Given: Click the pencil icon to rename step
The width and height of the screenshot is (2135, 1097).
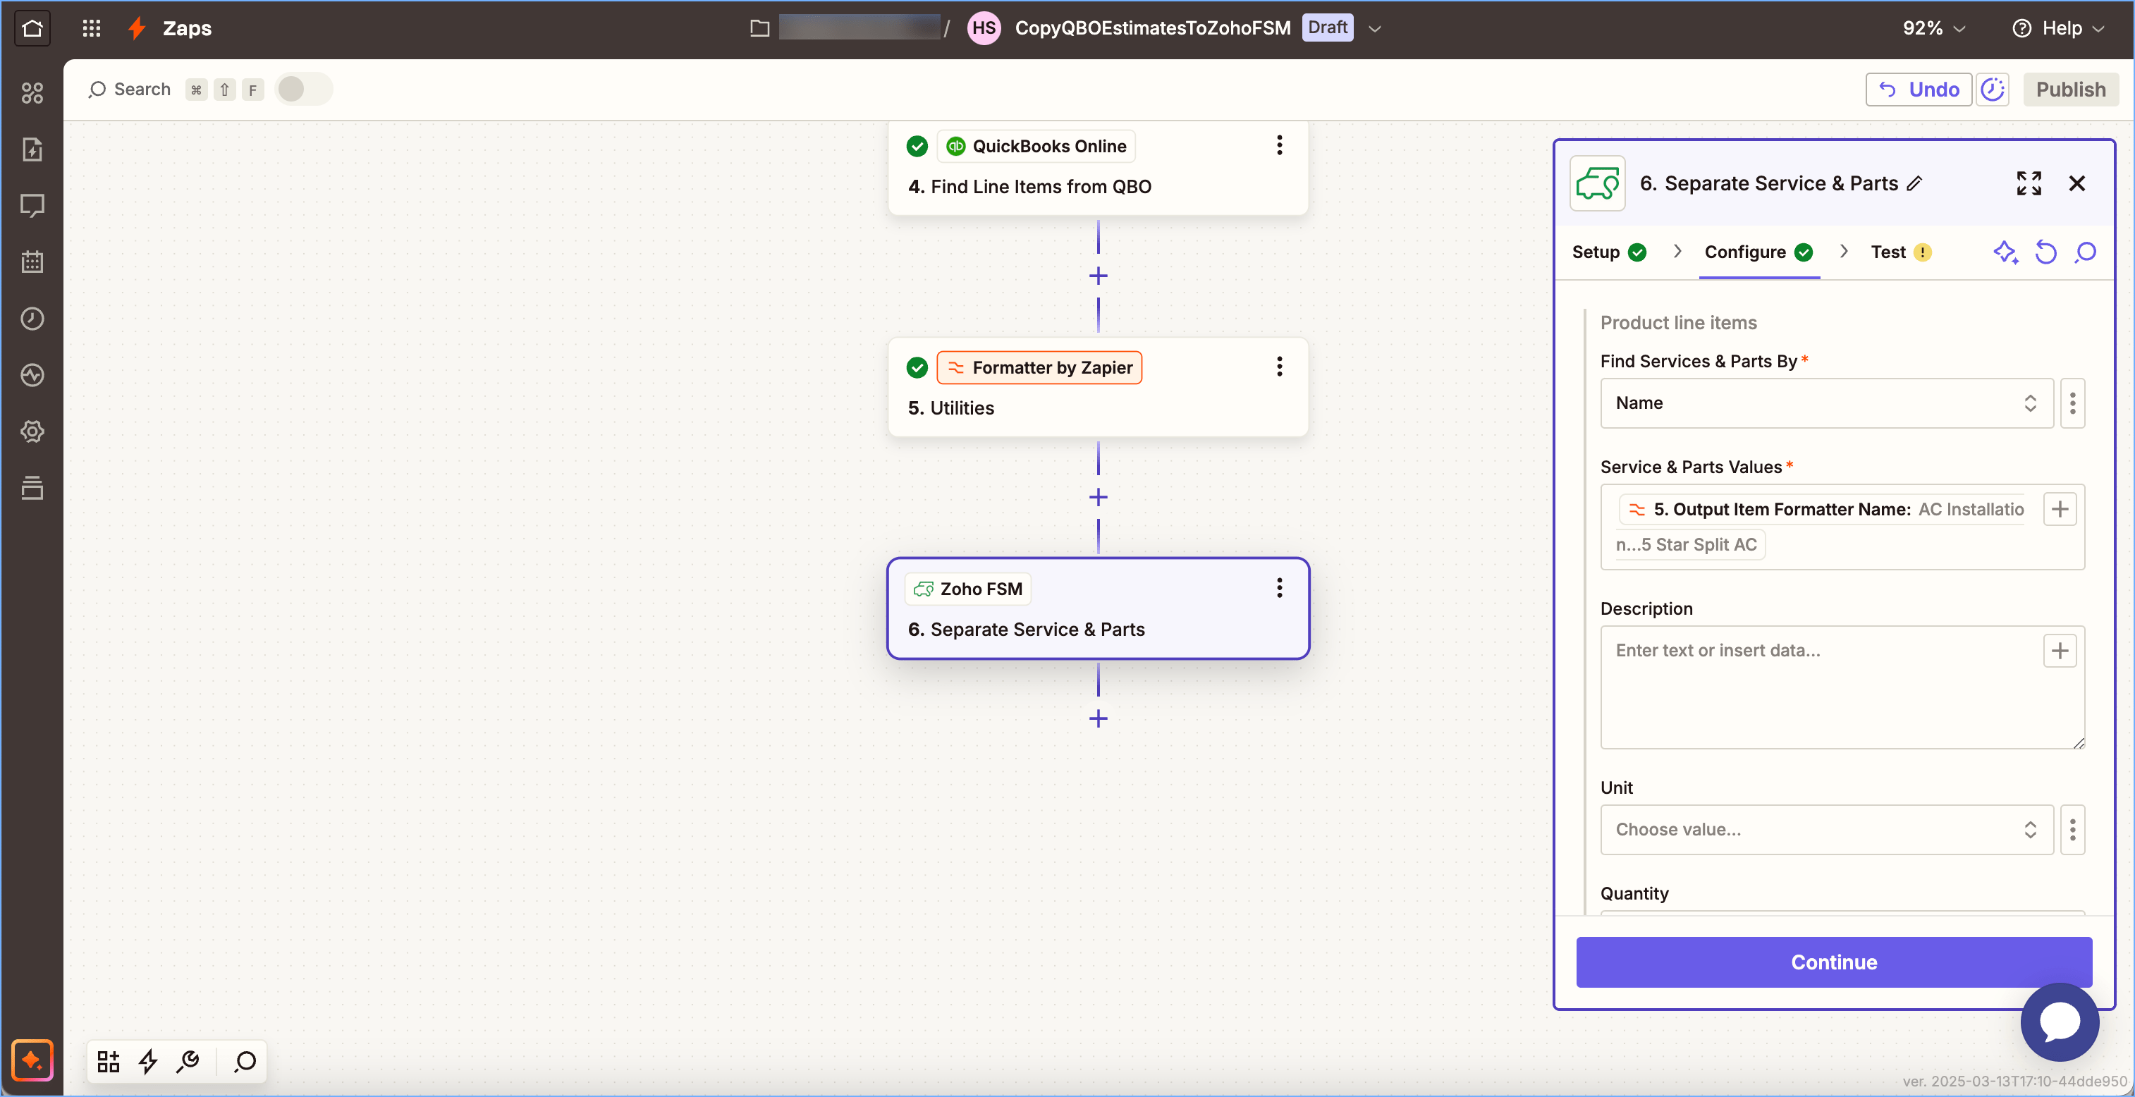Looking at the screenshot, I should coord(1914,184).
